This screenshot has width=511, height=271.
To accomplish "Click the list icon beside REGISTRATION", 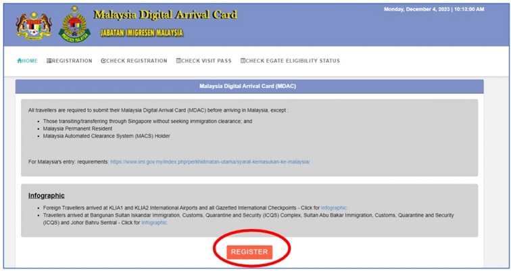I will (49, 61).
